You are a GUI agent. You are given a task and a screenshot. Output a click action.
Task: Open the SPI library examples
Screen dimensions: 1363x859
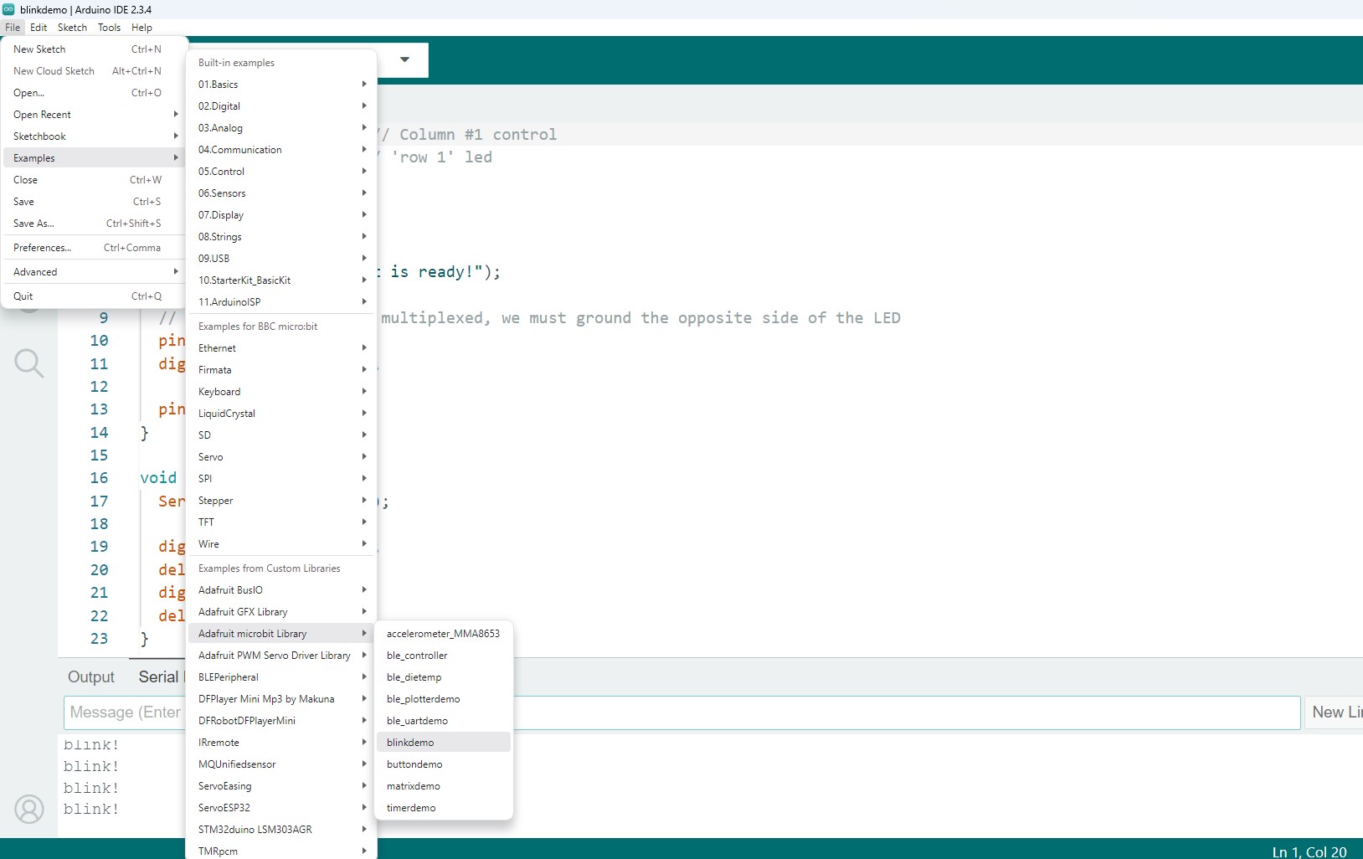click(x=281, y=479)
